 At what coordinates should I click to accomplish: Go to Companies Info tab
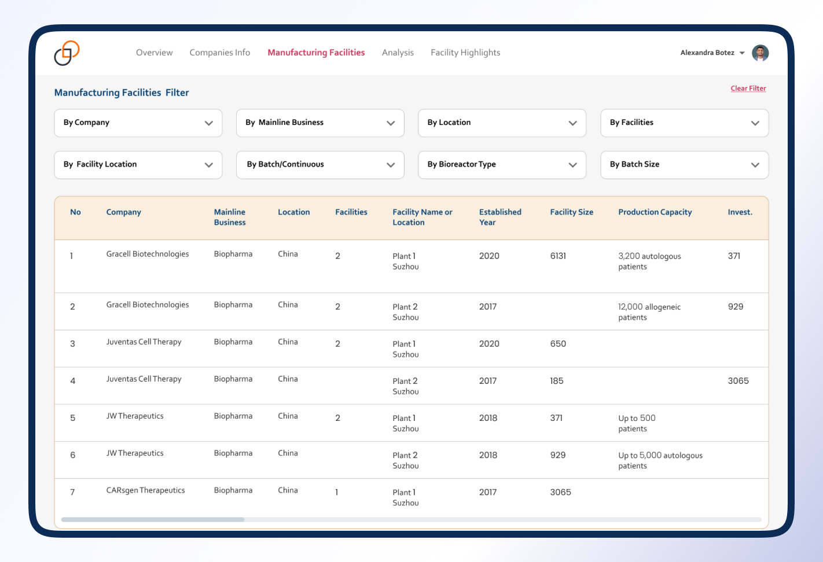[x=220, y=53]
